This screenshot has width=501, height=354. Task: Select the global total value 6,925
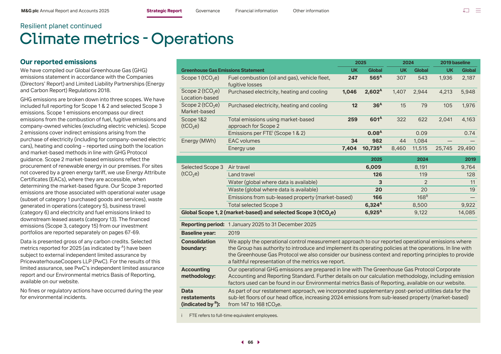point(373,212)
